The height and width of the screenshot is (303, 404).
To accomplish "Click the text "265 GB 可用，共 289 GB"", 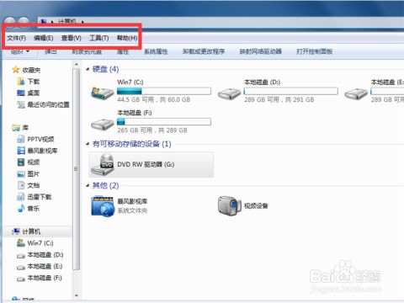I will coord(152,130).
